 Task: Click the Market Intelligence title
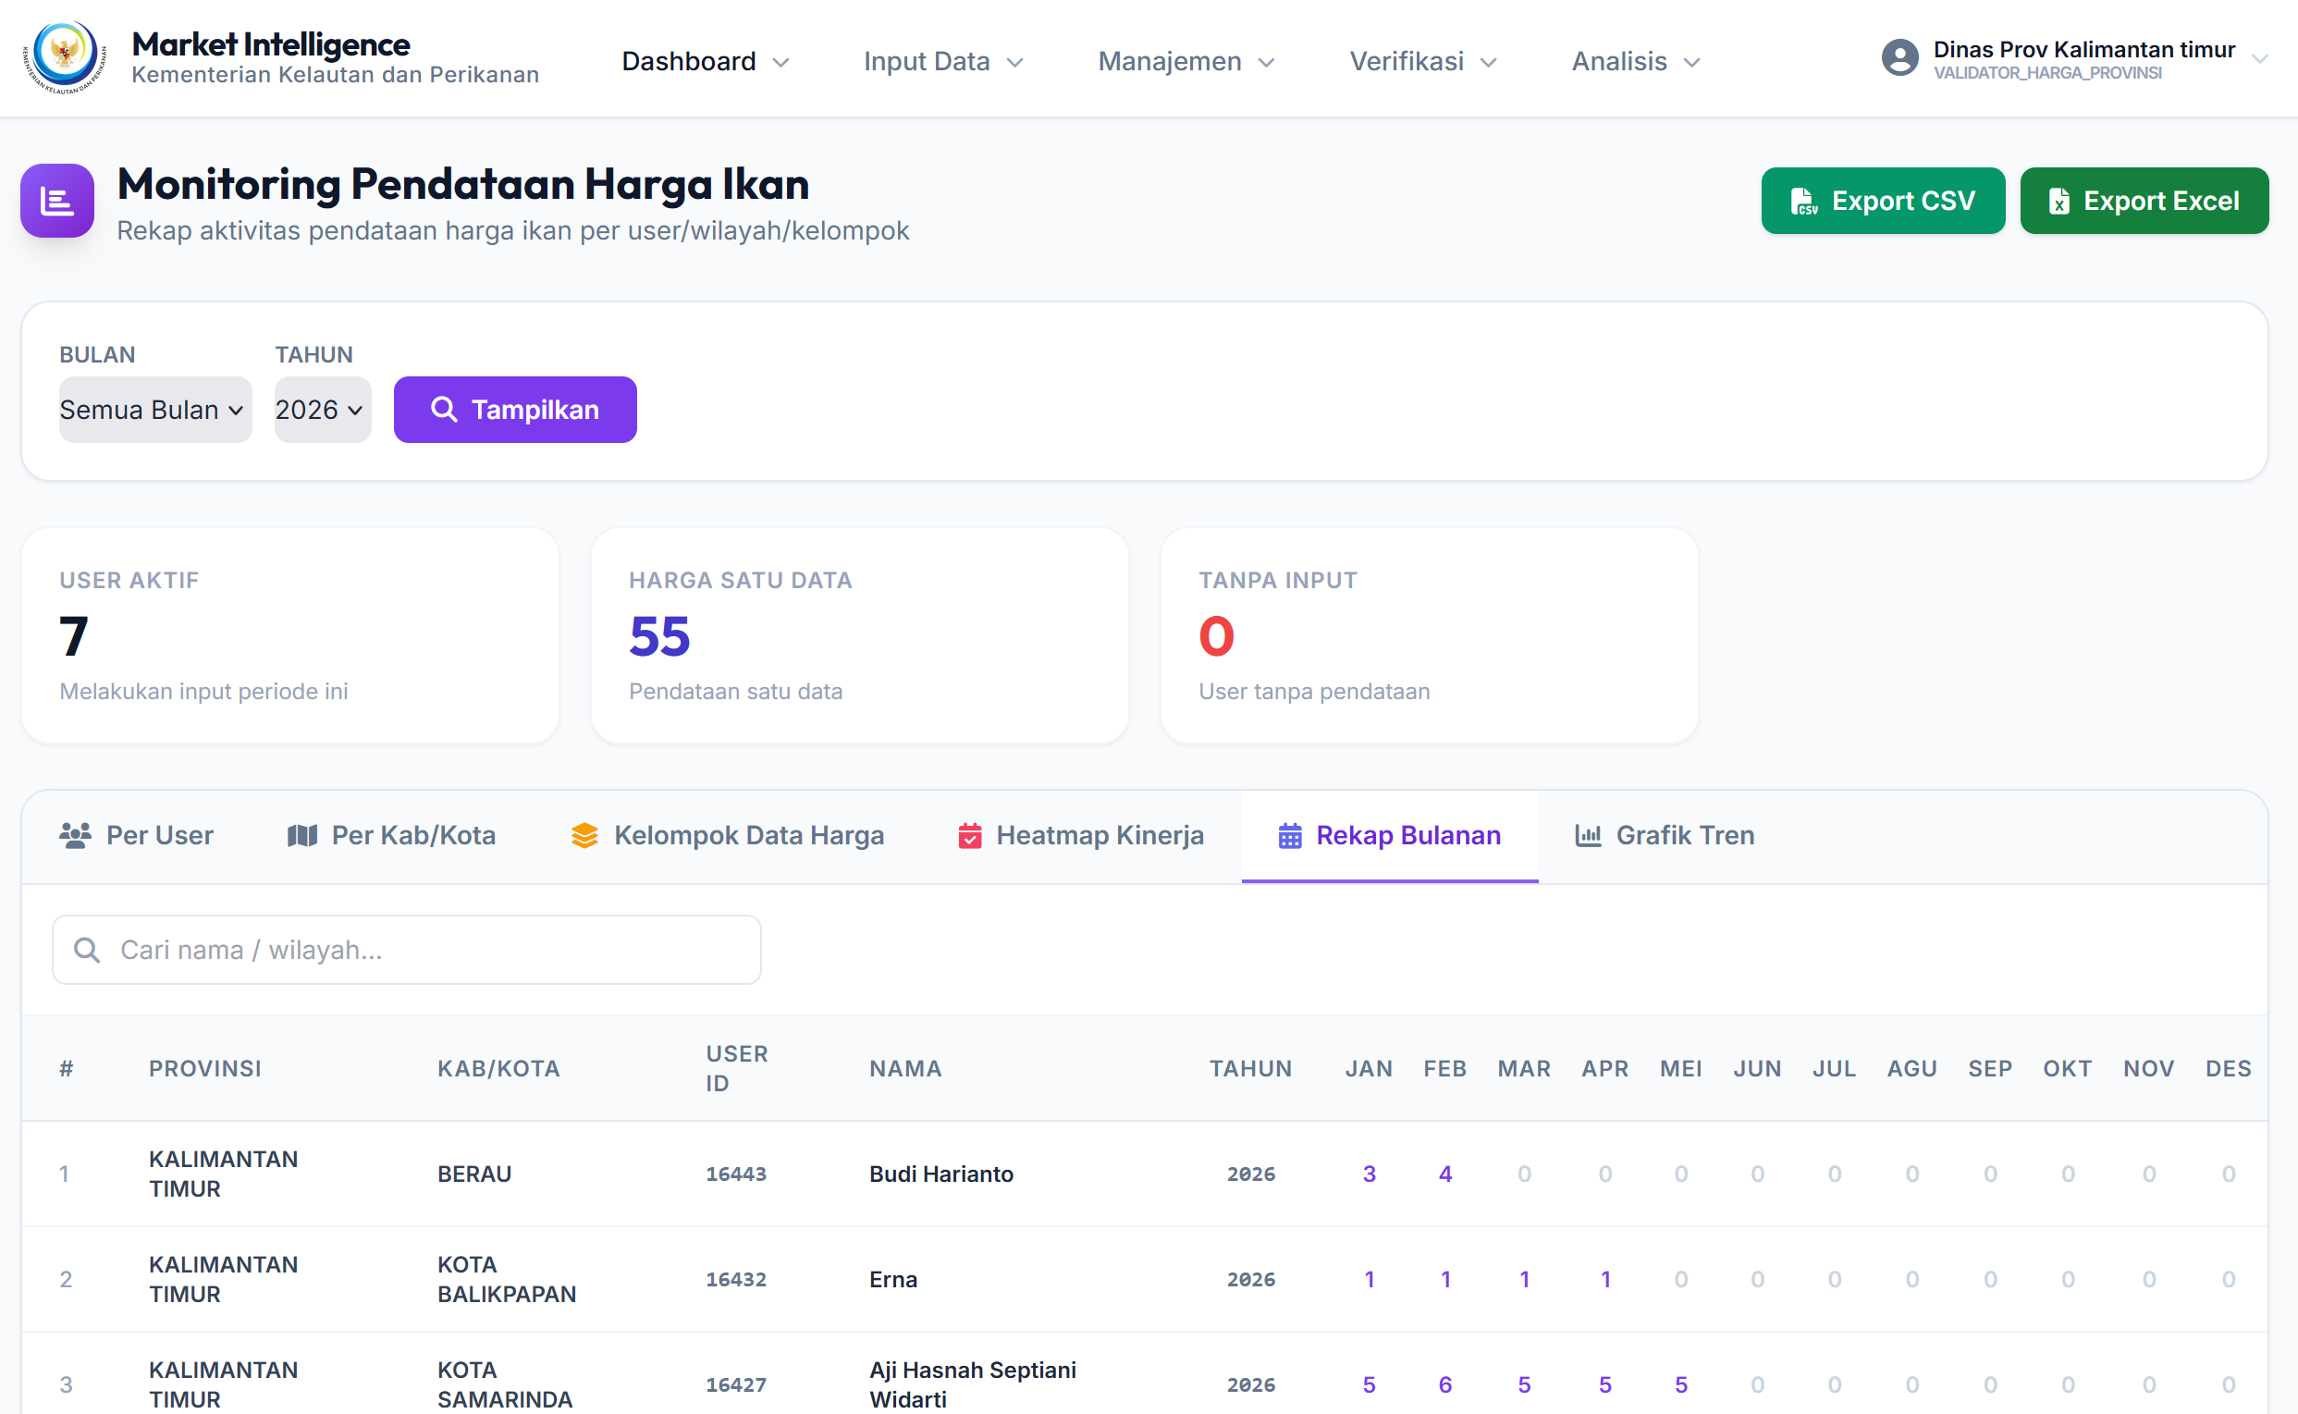point(270,44)
